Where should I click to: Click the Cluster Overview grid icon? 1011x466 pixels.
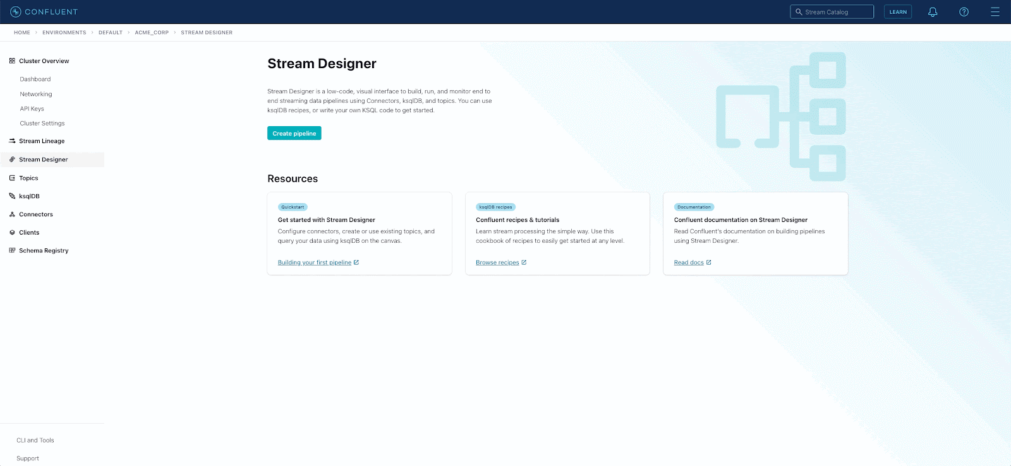click(12, 61)
